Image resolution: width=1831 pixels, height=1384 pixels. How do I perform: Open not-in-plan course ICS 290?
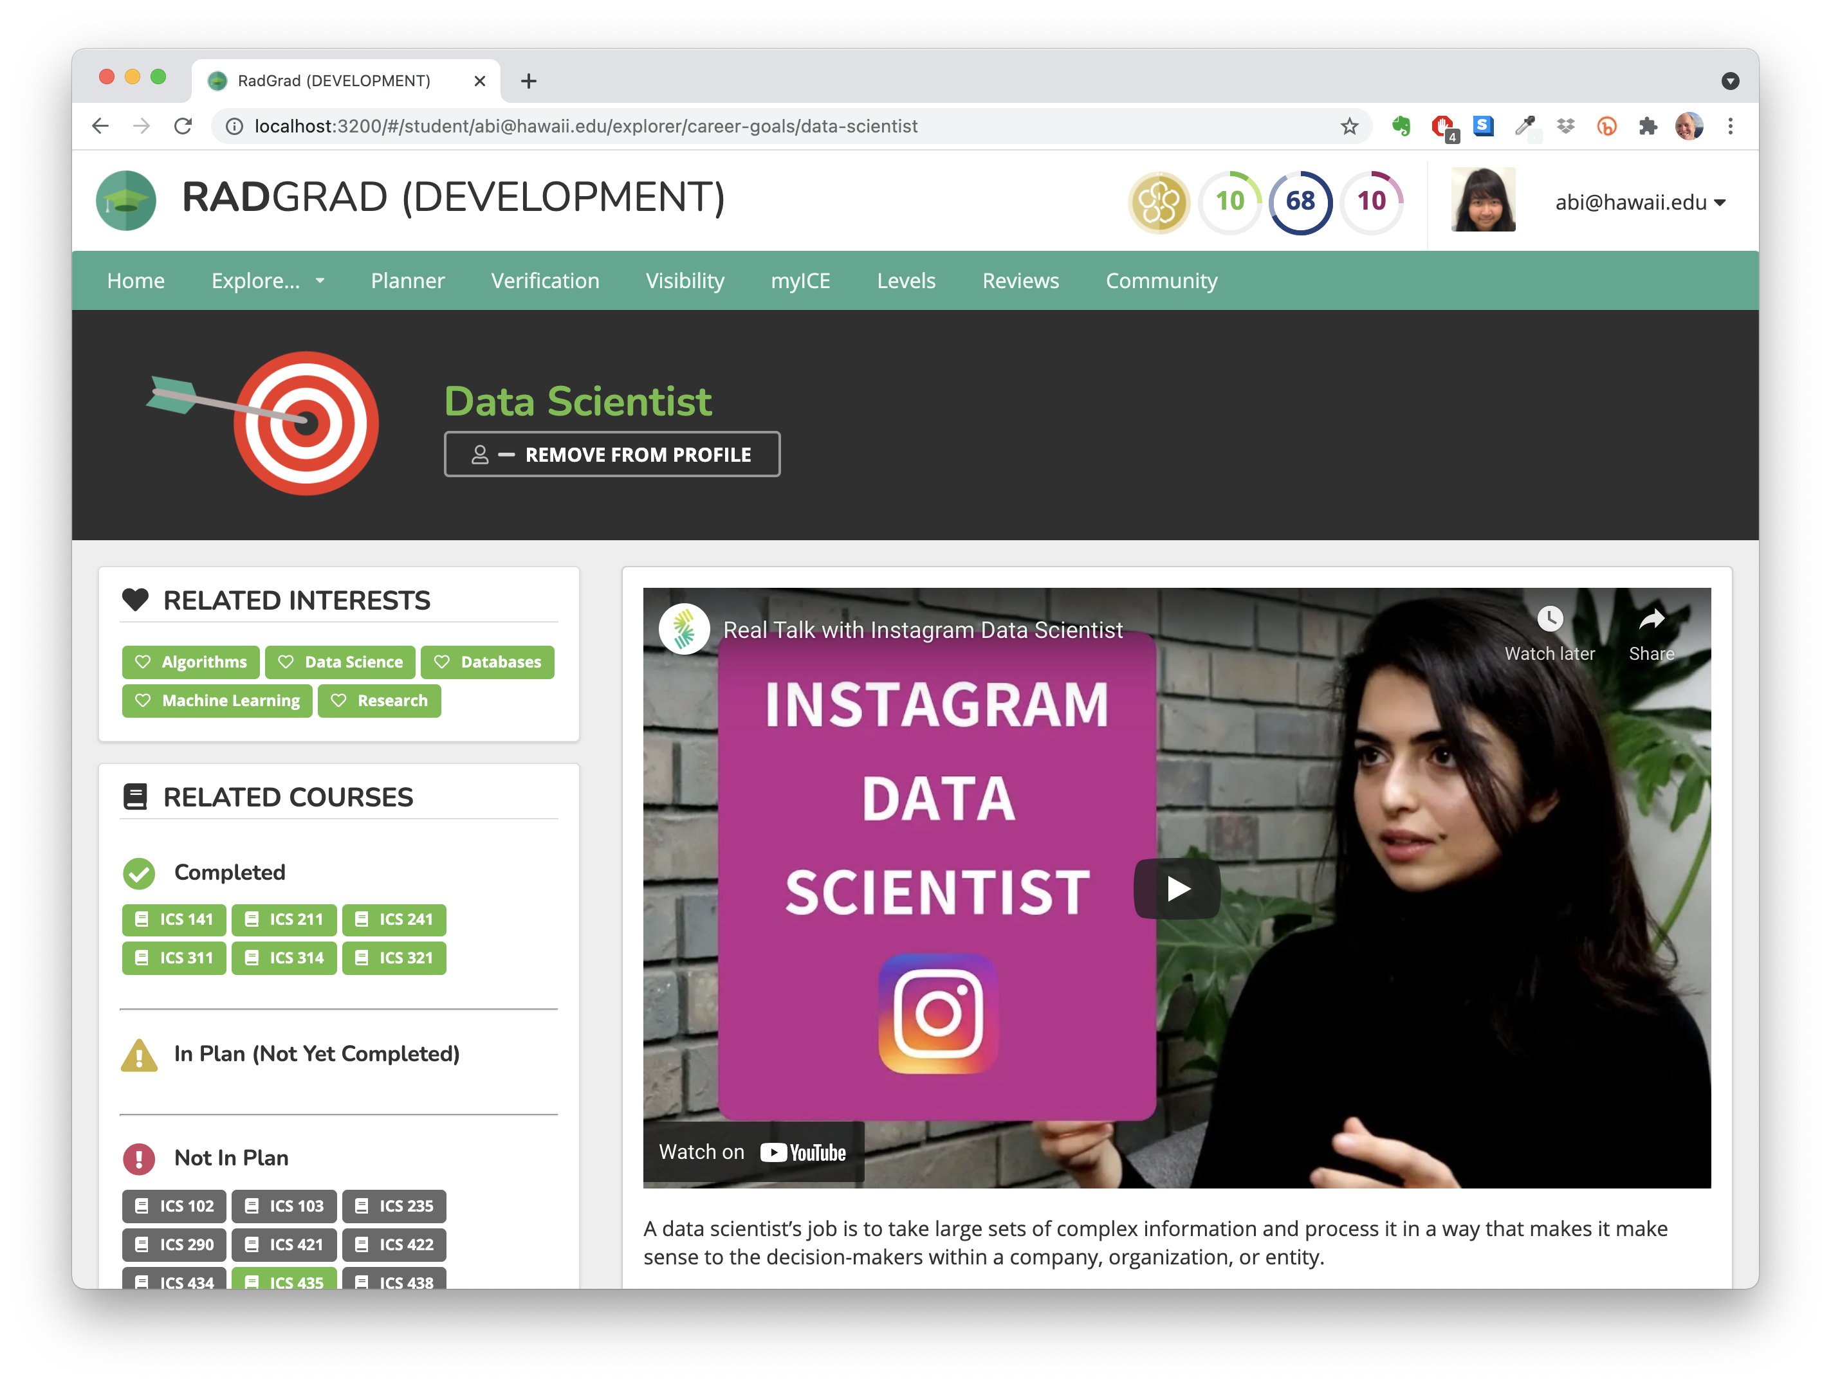tap(174, 1245)
